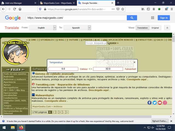Screen dimensions: 175x131
Task: Open the TUTORIALES menu link
Action: 46,40
